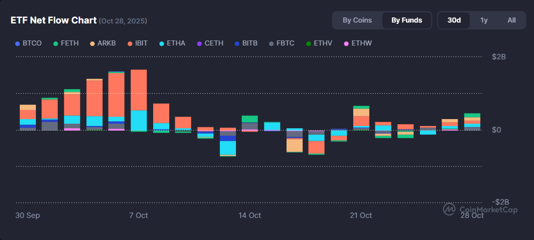
Task: Hide the ETHA fund series
Action: [x=172, y=43]
